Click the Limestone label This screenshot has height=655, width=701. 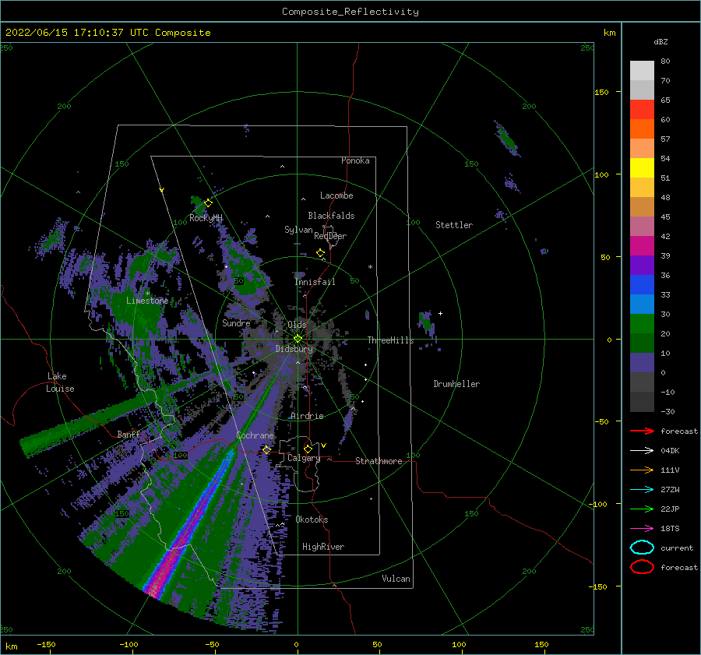click(x=147, y=301)
